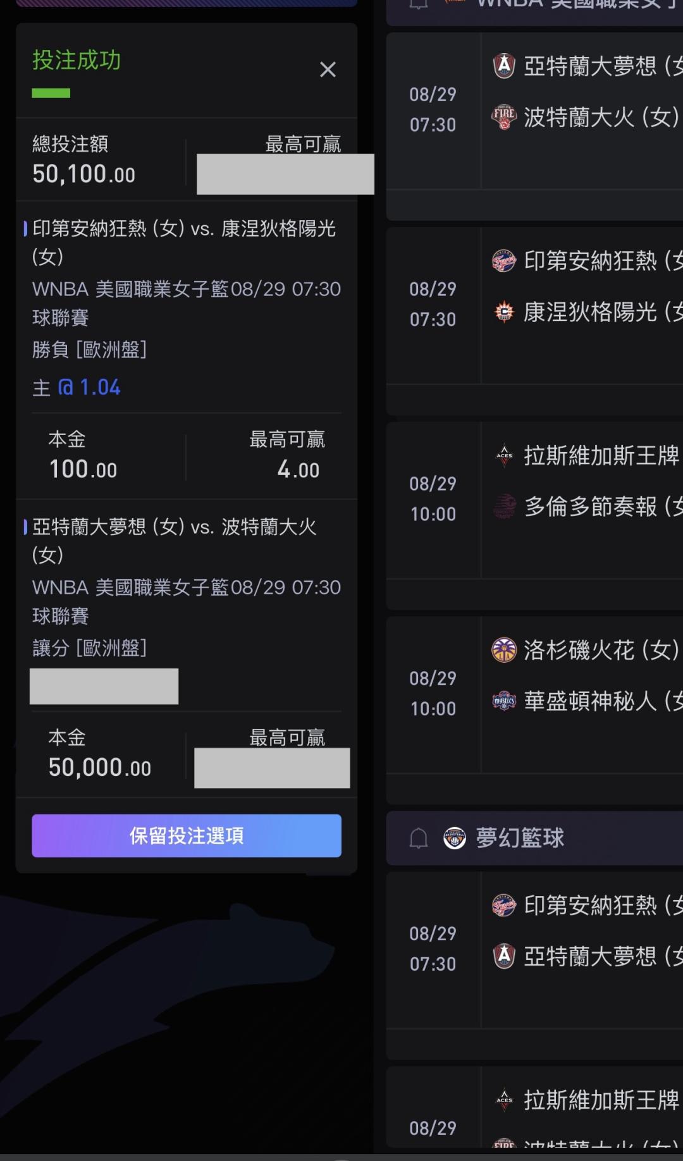Click the Atlanta Dream logo in first match
Screen dimensions: 683x1161
(504, 65)
